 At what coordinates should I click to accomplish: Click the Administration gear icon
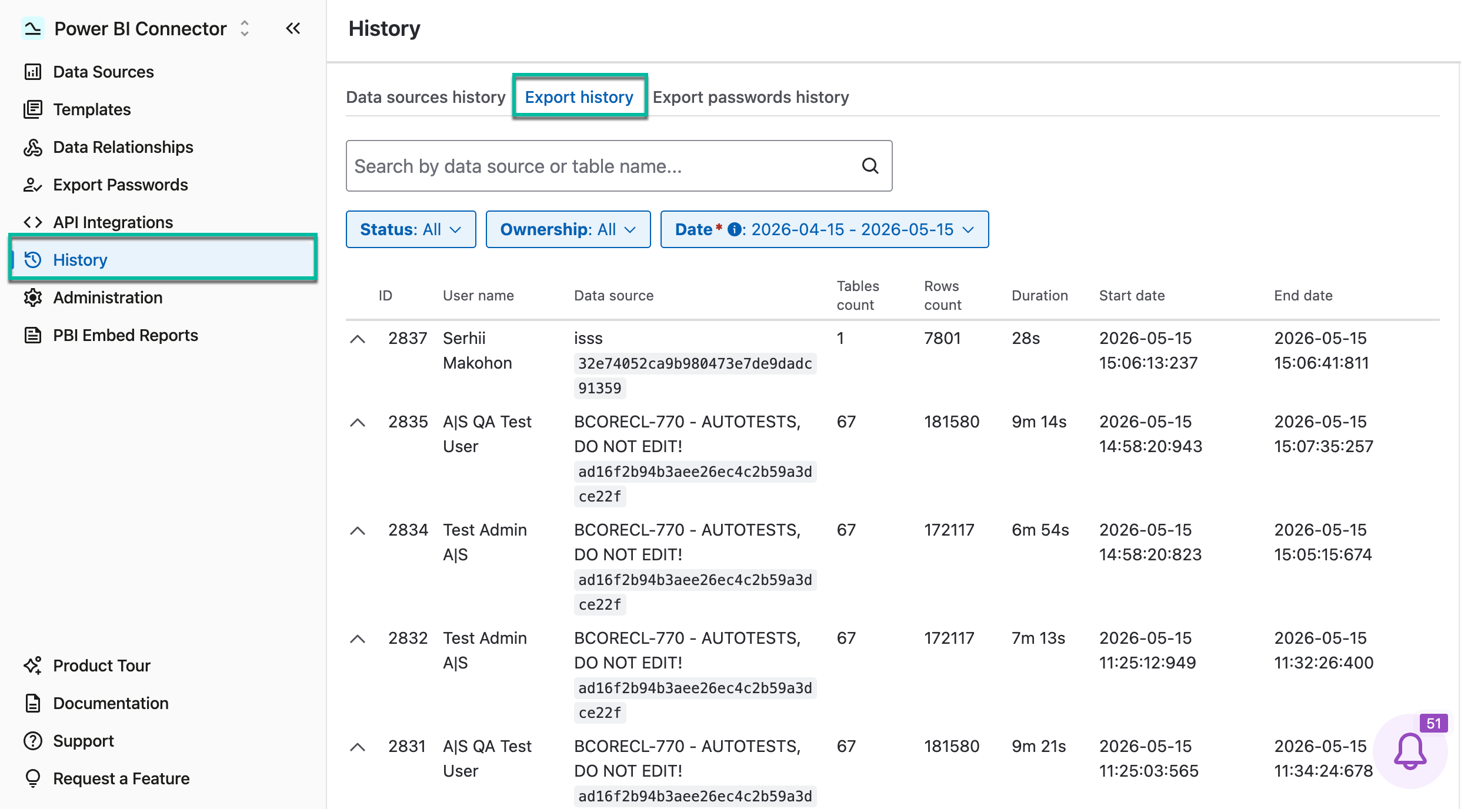(33, 297)
